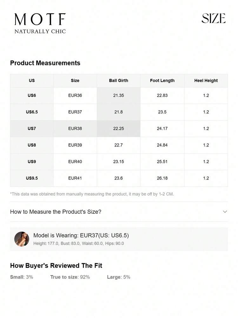Click the True to size 92% label

70,277
